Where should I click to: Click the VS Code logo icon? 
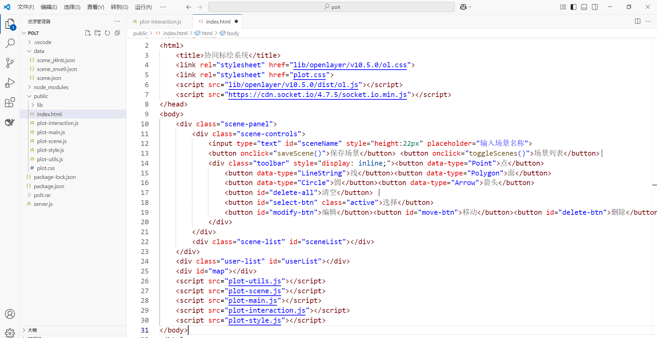7,7
